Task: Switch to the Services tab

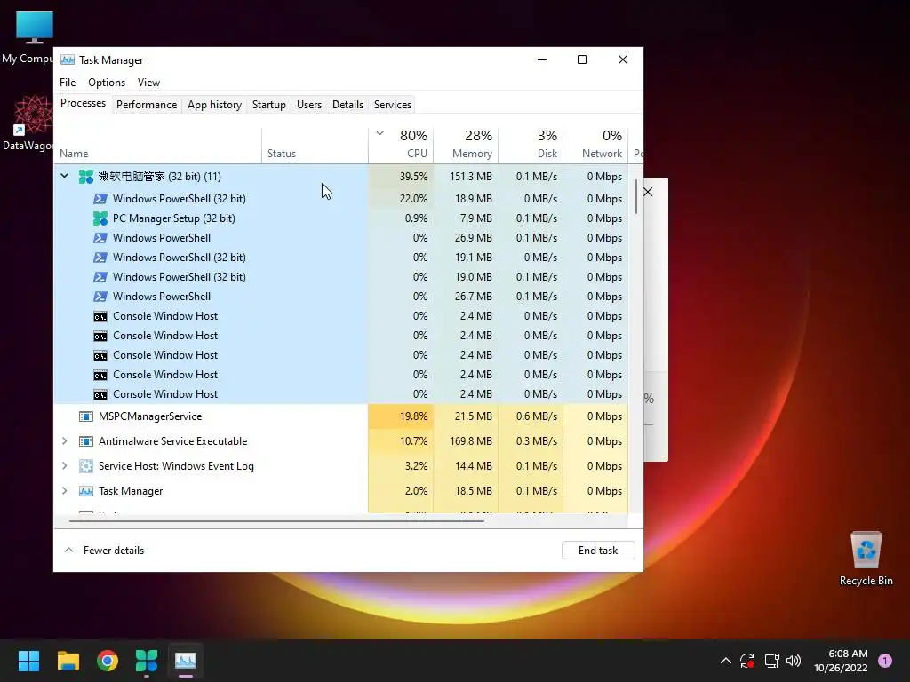Action: point(392,105)
